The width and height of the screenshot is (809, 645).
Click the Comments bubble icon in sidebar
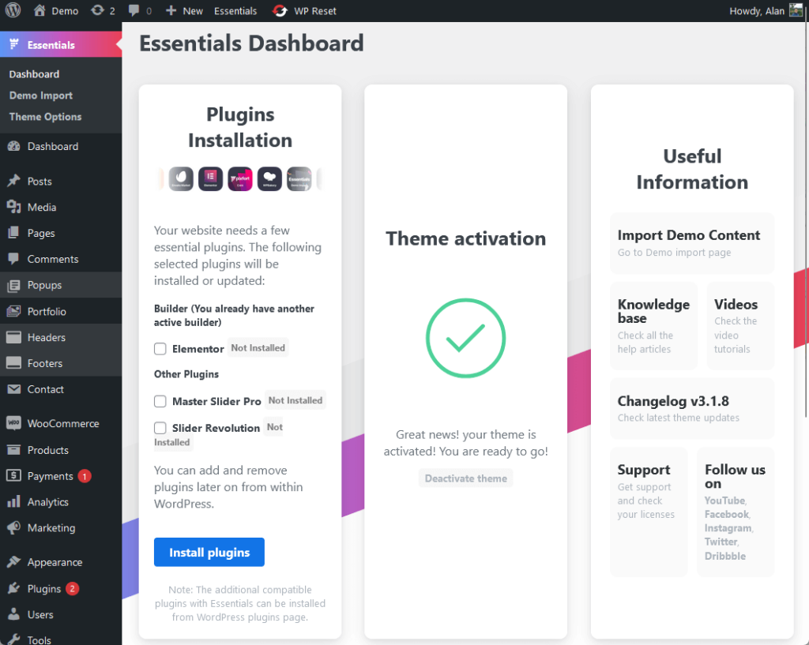coord(14,259)
